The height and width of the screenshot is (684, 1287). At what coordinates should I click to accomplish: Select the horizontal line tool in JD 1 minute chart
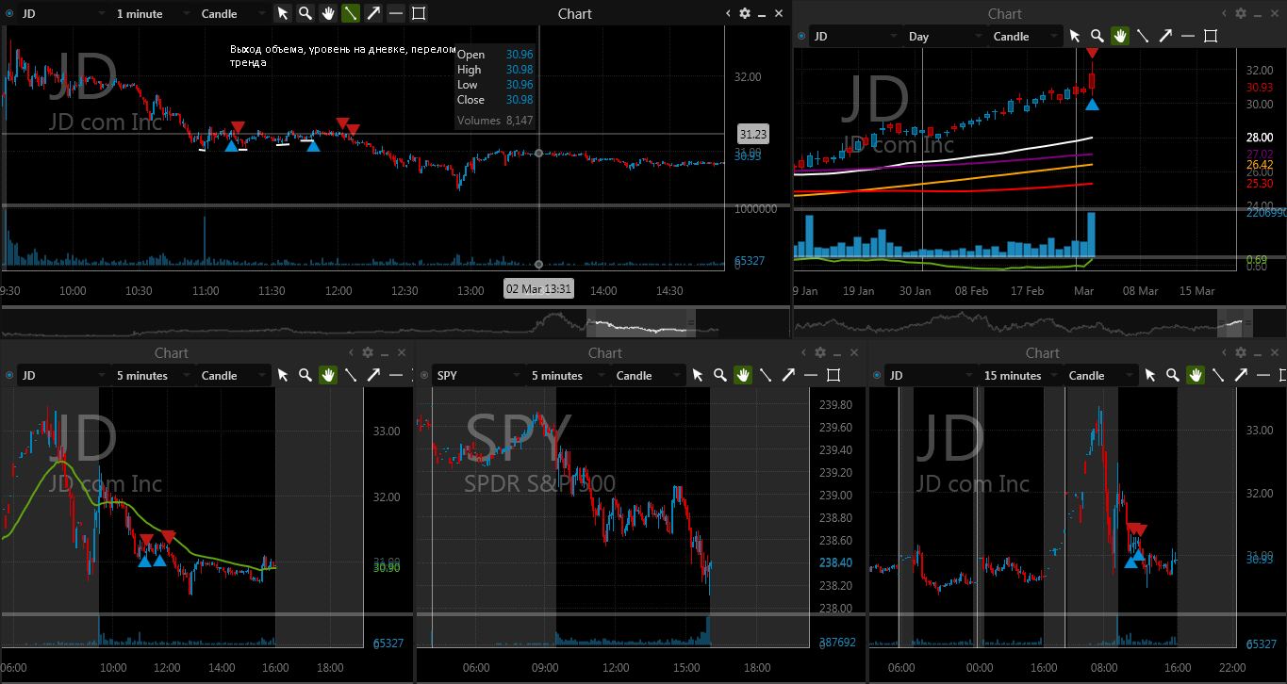point(396,13)
